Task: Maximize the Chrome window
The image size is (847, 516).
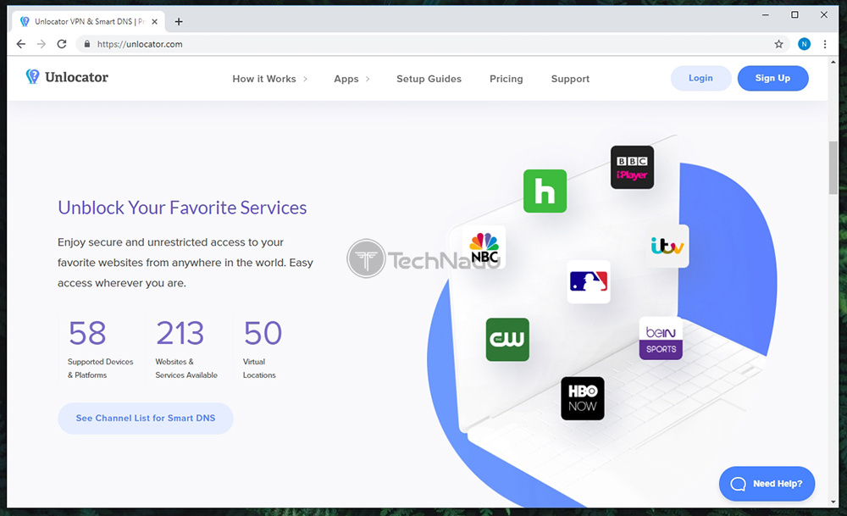Action: click(x=794, y=15)
